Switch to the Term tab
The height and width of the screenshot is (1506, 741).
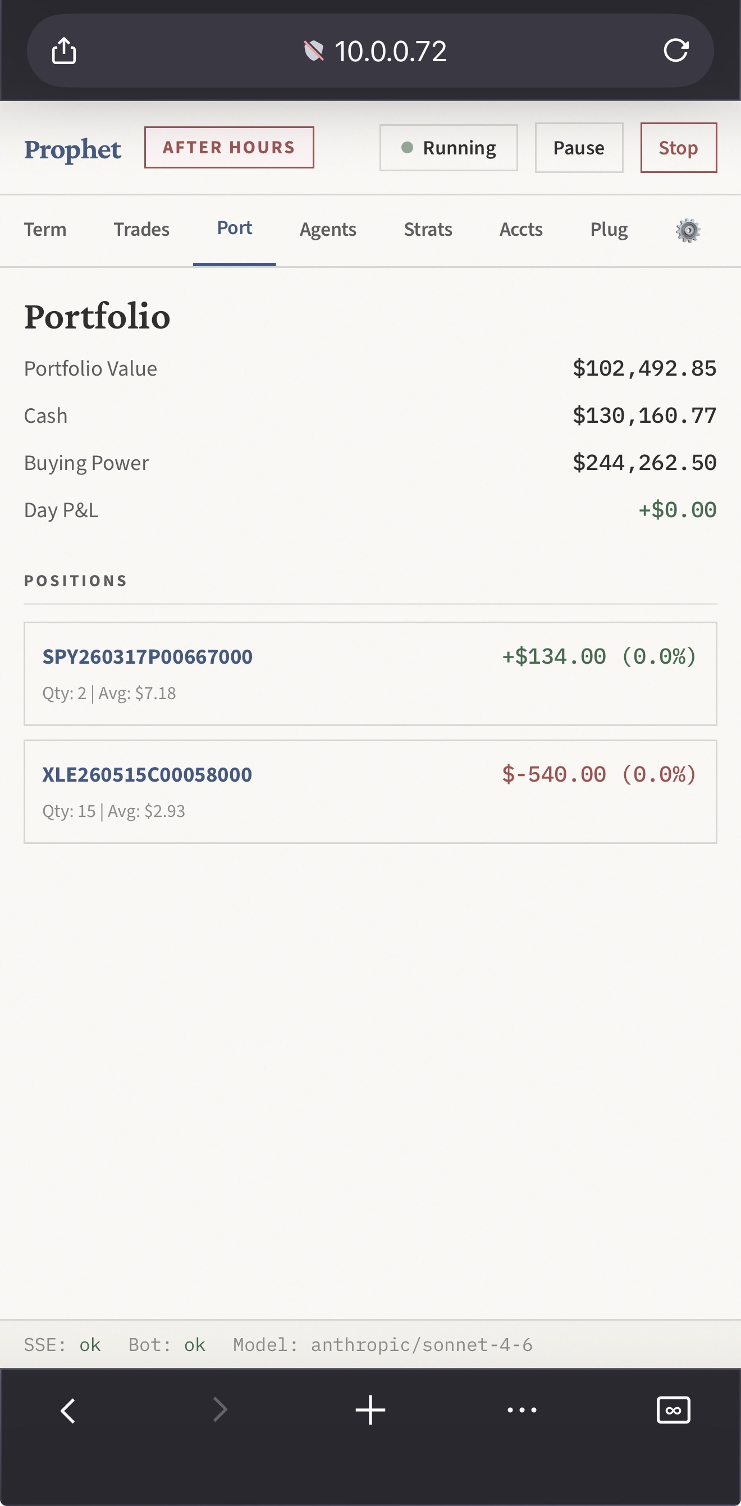pos(45,229)
